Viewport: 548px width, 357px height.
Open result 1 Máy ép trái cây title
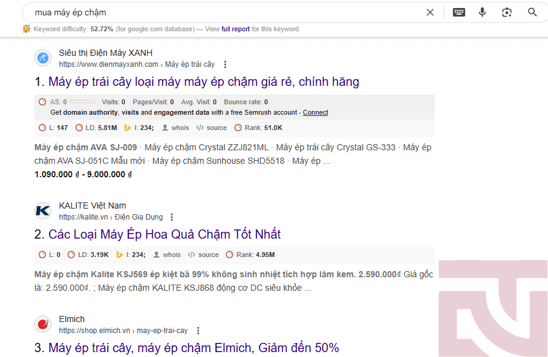point(203,82)
